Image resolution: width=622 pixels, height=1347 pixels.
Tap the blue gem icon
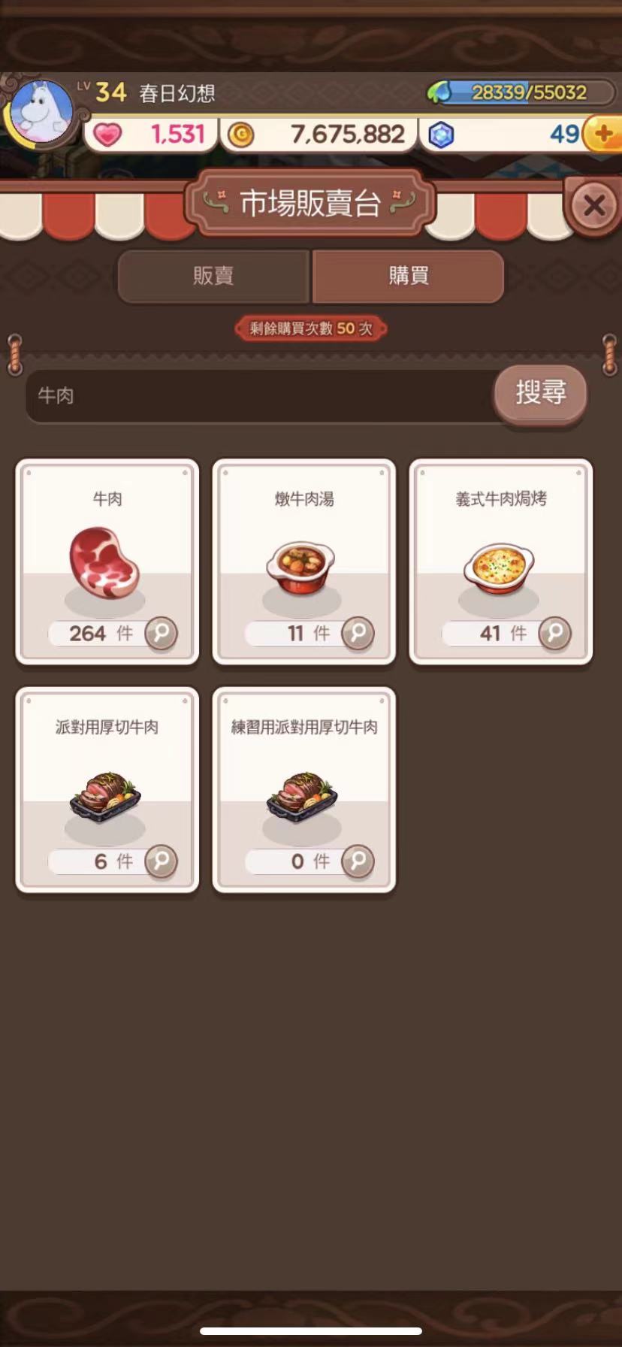point(441,135)
